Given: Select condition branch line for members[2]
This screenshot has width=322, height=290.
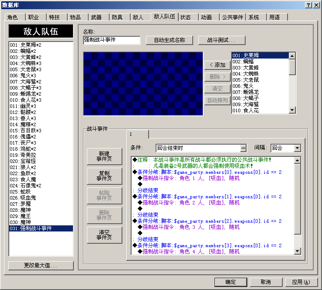Looking at the screenshot, I should (x=213, y=221).
